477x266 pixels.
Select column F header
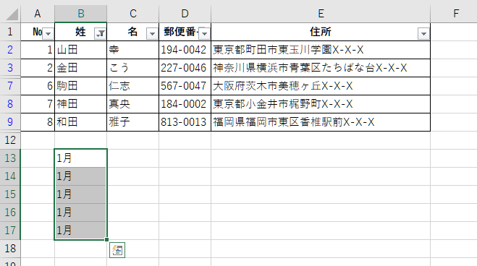pyautogui.click(x=456, y=14)
